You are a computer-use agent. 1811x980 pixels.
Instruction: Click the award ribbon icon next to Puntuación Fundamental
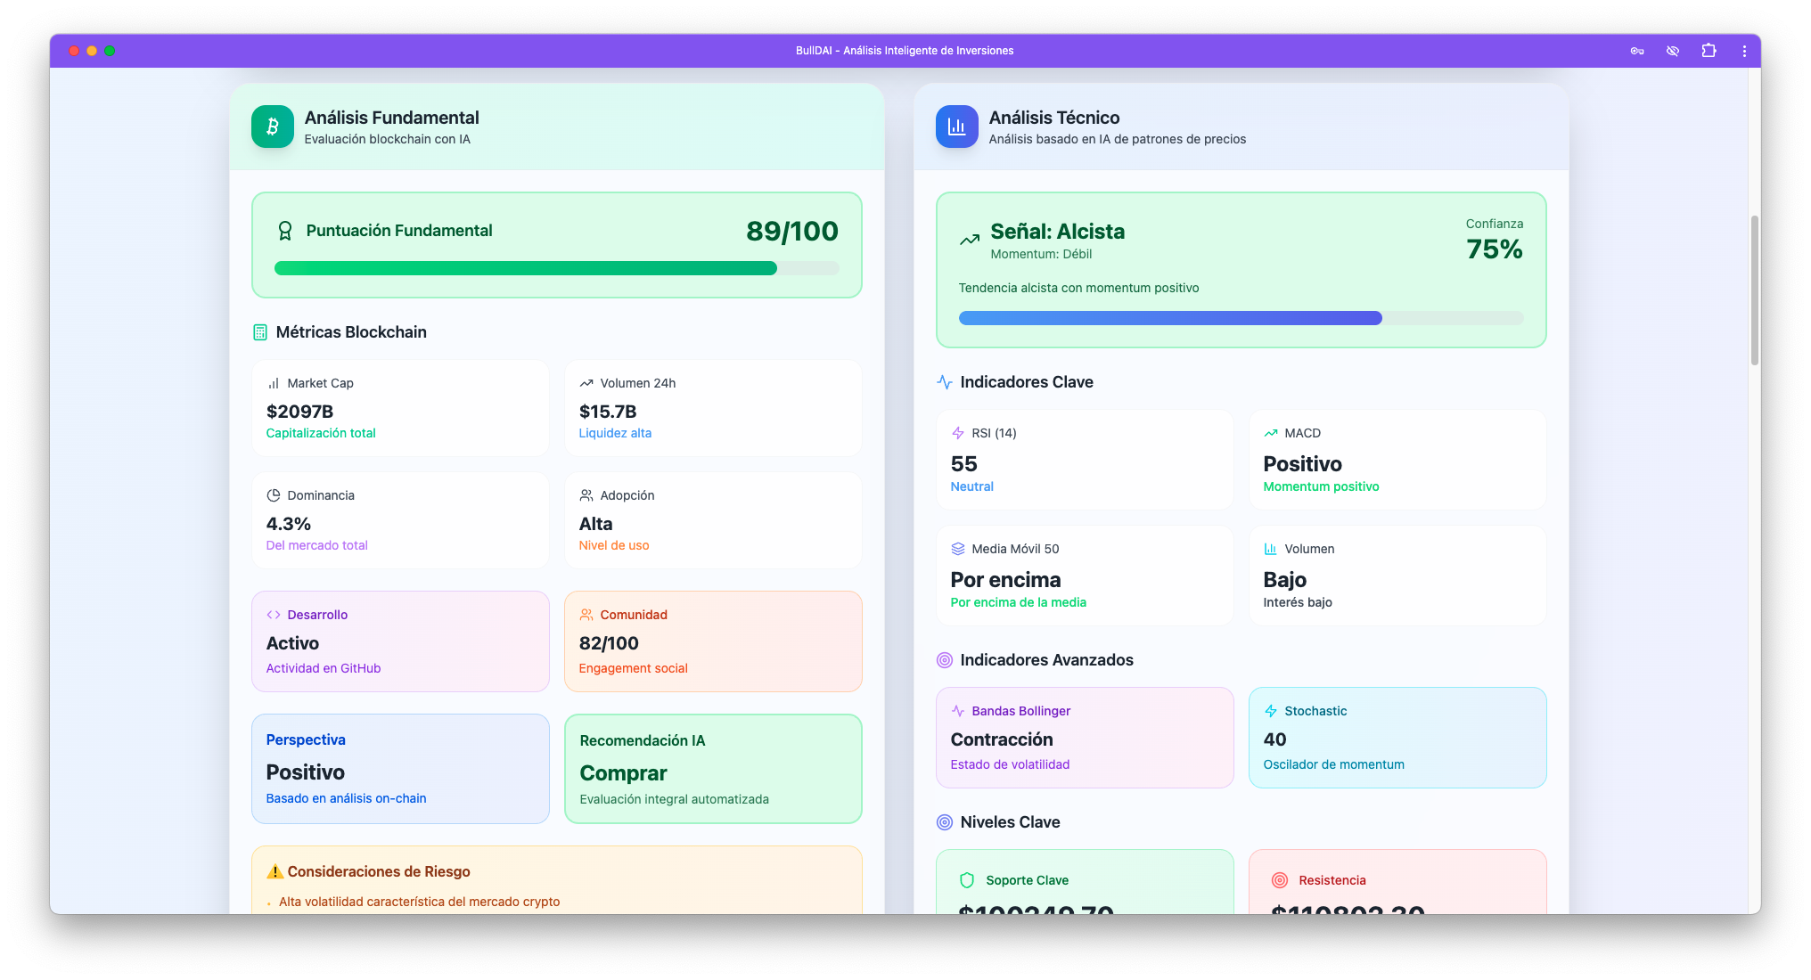point(285,231)
